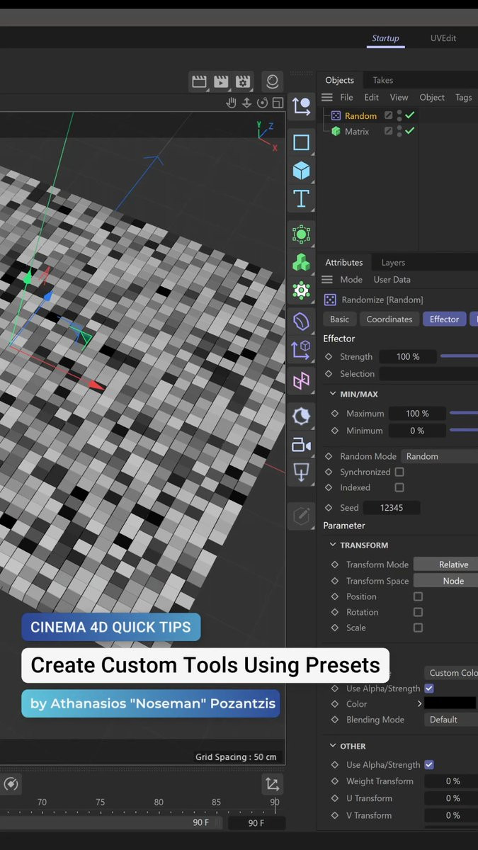478x850 pixels.
Task: Click the Render View clapperboard icon
Action: [x=200, y=81]
